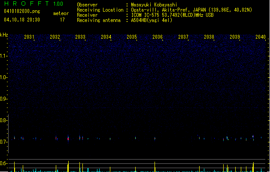This screenshot has height=172, width=270.
Task: Click the meteor count value 17
Action: click(x=62, y=20)
